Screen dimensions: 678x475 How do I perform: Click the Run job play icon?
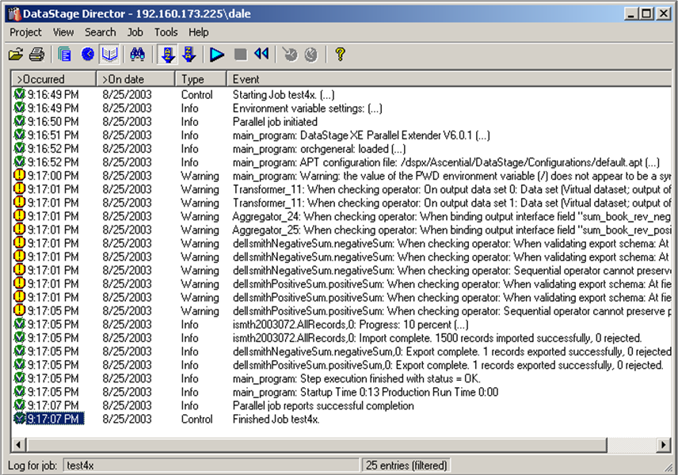(217, 55)
